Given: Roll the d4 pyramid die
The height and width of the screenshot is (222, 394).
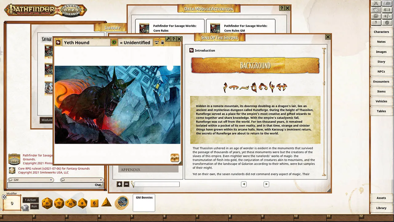Looking at the screenshot, I should pos(106,202).
